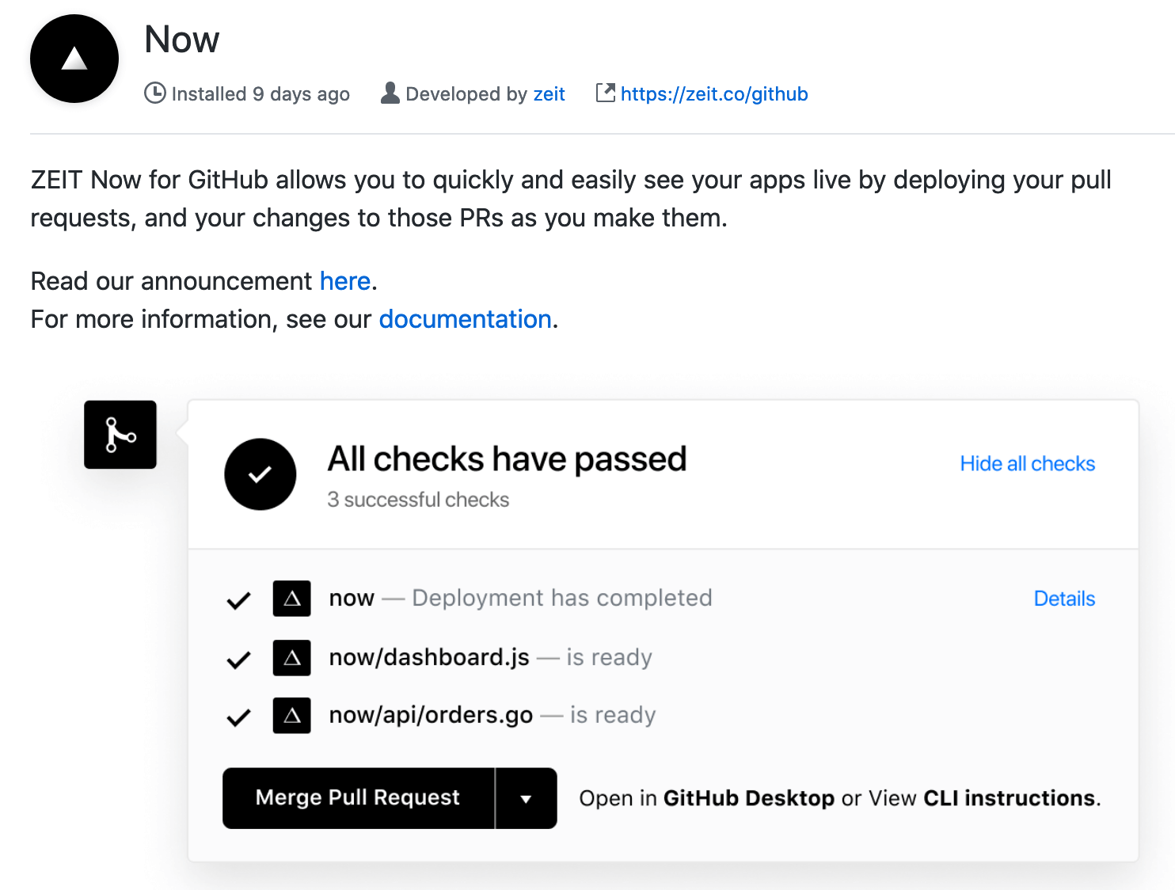Open the announcement 'here' link
This screenshot has width=1175, height=890.
click(345, 281)
